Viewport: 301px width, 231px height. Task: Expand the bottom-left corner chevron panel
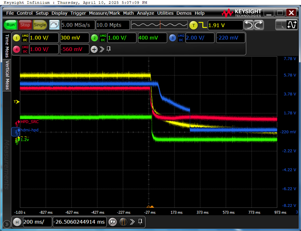(7, 224)
